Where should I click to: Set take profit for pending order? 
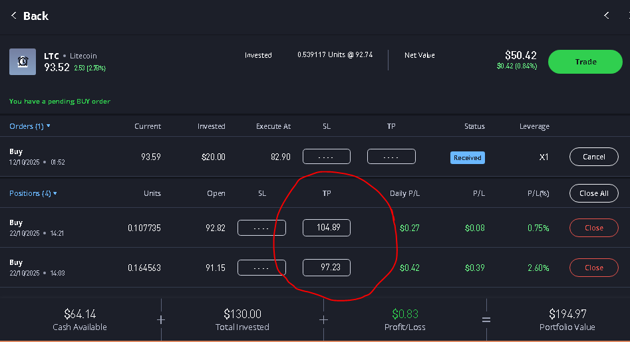point(391,157)
